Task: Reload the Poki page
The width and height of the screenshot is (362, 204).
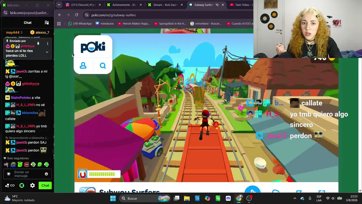Action: (77, 15)
